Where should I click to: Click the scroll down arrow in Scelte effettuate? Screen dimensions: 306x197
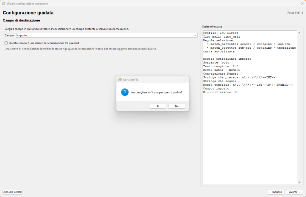(x=299, y=182)
